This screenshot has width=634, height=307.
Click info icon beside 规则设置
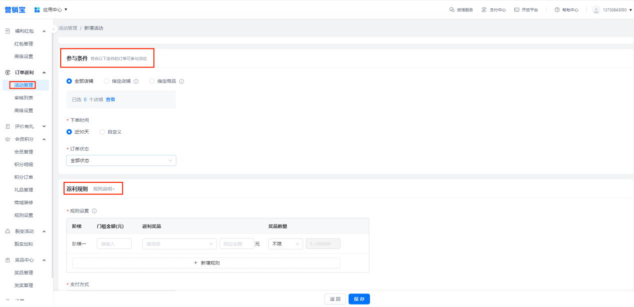pos(94,211)
